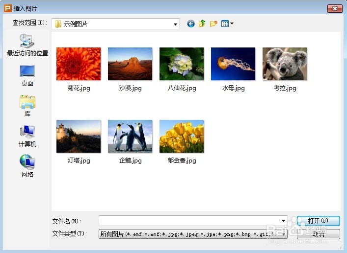
Task: Select the 考拉.jpg thumbnail
Action: 285,64
